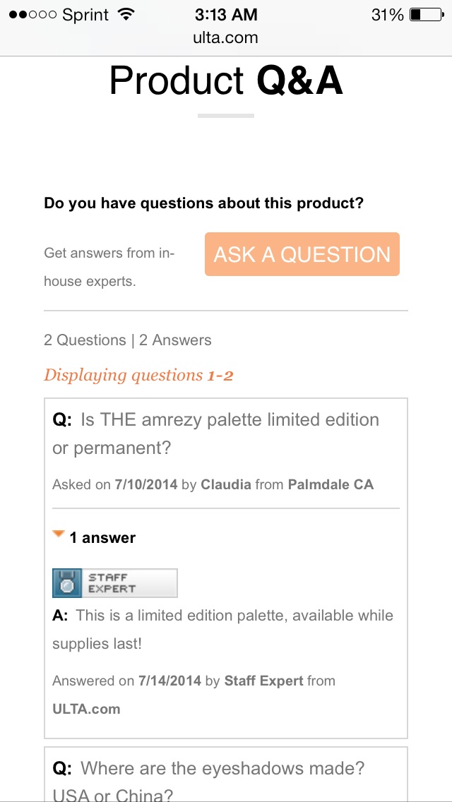Viewport: 452px width, 802px height.
Task: Tap the Ask a Question button
Action: click(x=302, y=254)
